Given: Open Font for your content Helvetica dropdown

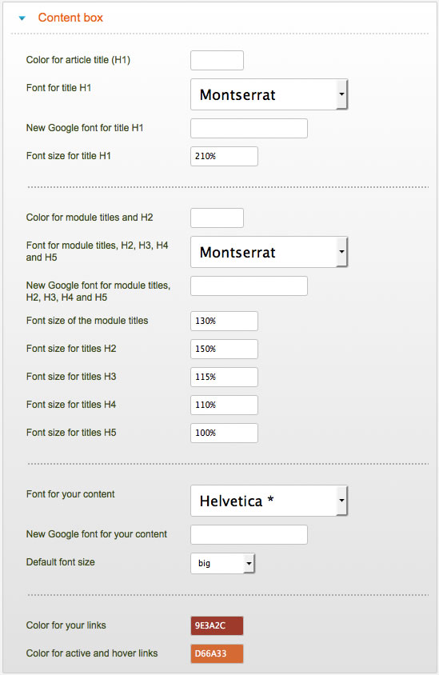Looking at the screenshot, I should [x=269, y=501].
